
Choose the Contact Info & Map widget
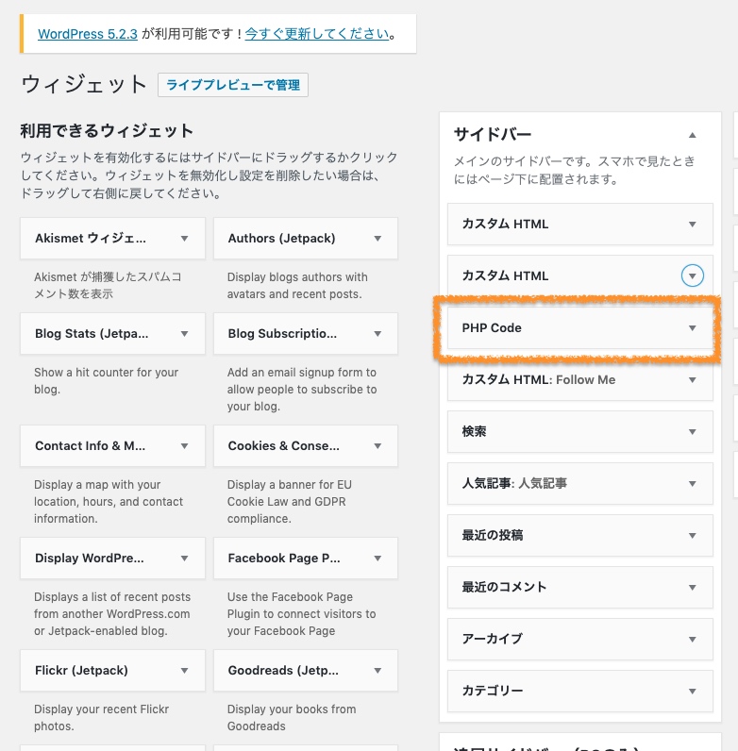(x=91, y=446)
